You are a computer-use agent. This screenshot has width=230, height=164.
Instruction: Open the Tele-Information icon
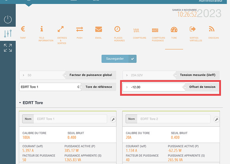pyautogui.click(x=42, y=29)
